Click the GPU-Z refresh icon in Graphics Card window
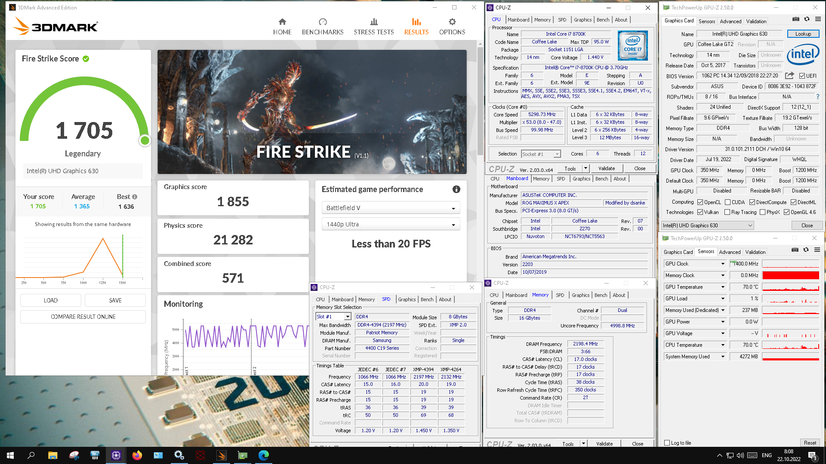Image resolution: width=826 pixels, height=464 pixels. tap(807, 19)
